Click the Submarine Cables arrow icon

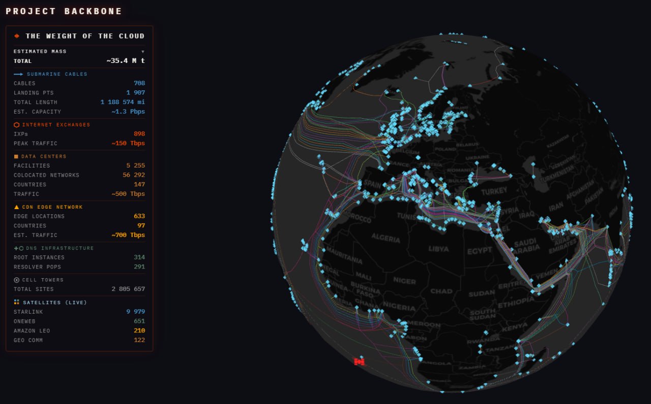[19, 74]
